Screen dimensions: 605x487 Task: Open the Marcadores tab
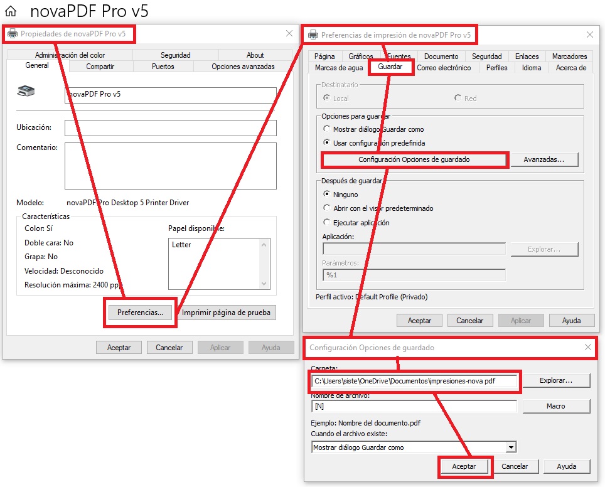[x=569, y=56]
